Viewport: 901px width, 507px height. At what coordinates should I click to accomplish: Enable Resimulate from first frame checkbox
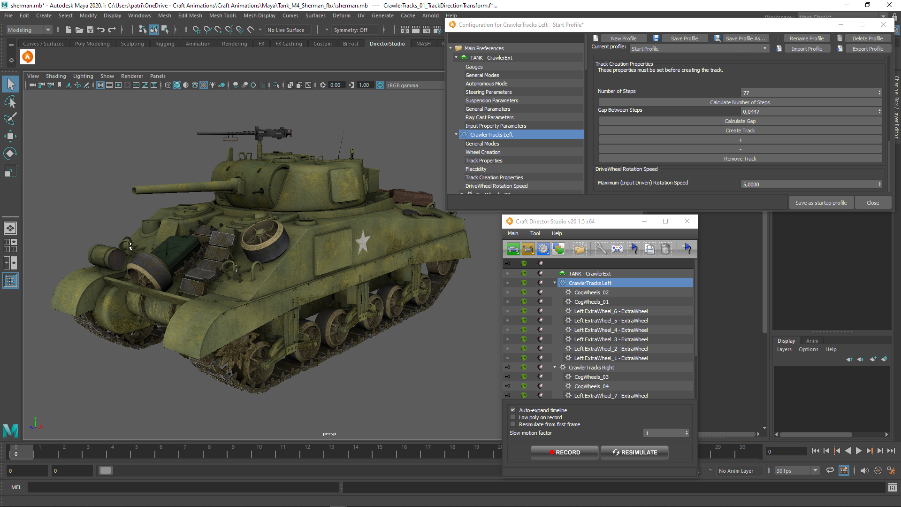(x=513, y=424)
